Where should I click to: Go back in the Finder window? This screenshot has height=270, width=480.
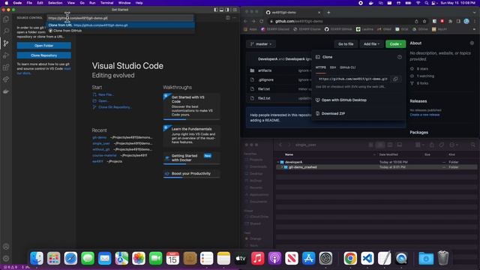(x=280, y=145)
